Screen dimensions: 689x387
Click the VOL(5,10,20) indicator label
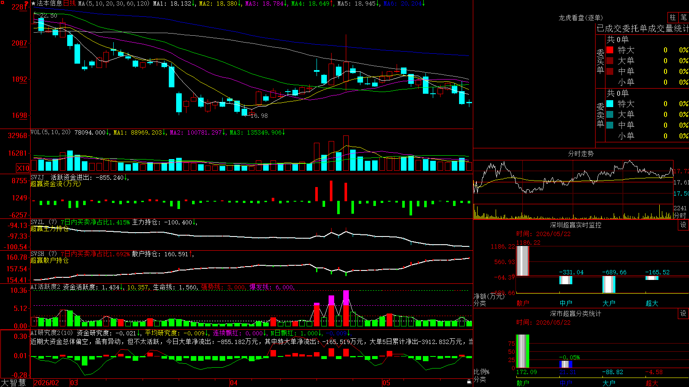50,132
